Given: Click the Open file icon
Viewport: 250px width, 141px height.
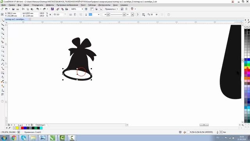Looking at the screenshot, I should (6, 9).
